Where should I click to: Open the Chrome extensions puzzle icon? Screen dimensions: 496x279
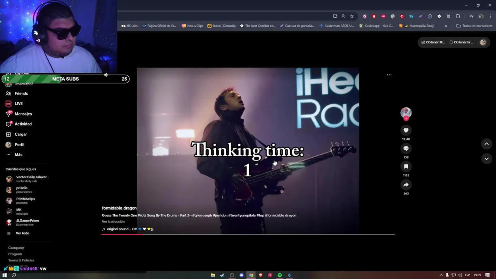point(458,16)
